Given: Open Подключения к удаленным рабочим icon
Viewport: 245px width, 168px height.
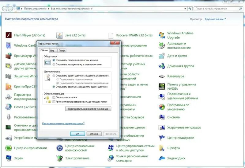Looking at the screenshot, I should point(162,97).
